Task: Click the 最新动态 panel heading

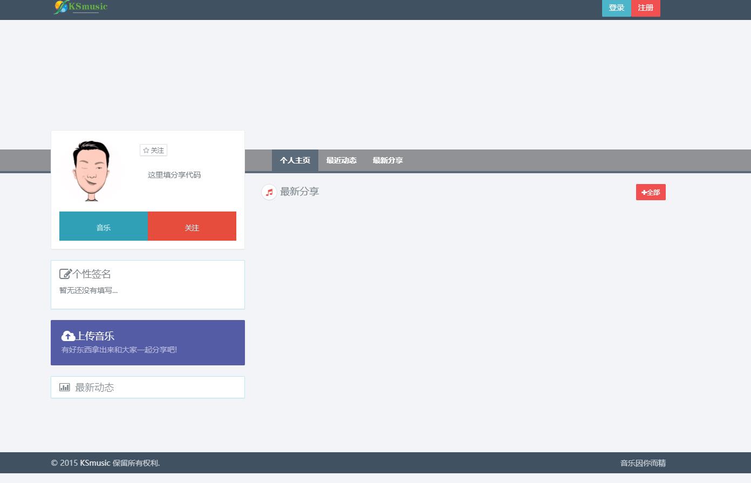Action: pos(94,387)
